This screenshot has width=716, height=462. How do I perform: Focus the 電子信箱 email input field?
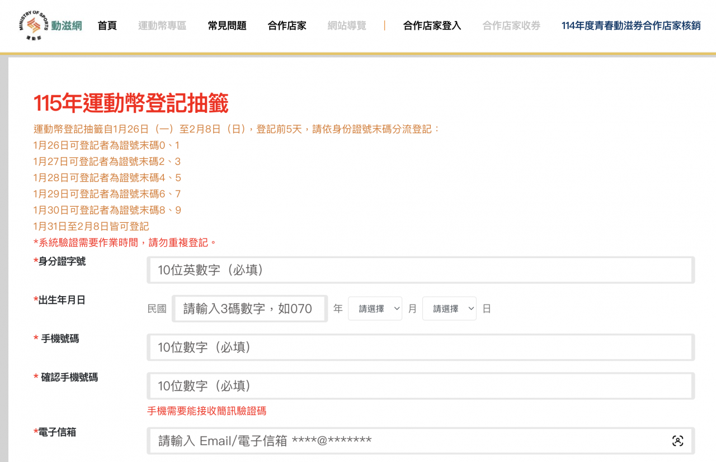coord(408,441)
